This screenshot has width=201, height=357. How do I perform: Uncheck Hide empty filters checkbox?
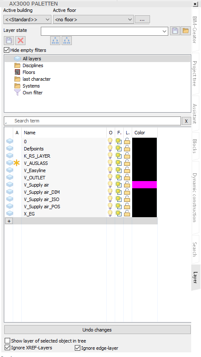coord(7,50)
